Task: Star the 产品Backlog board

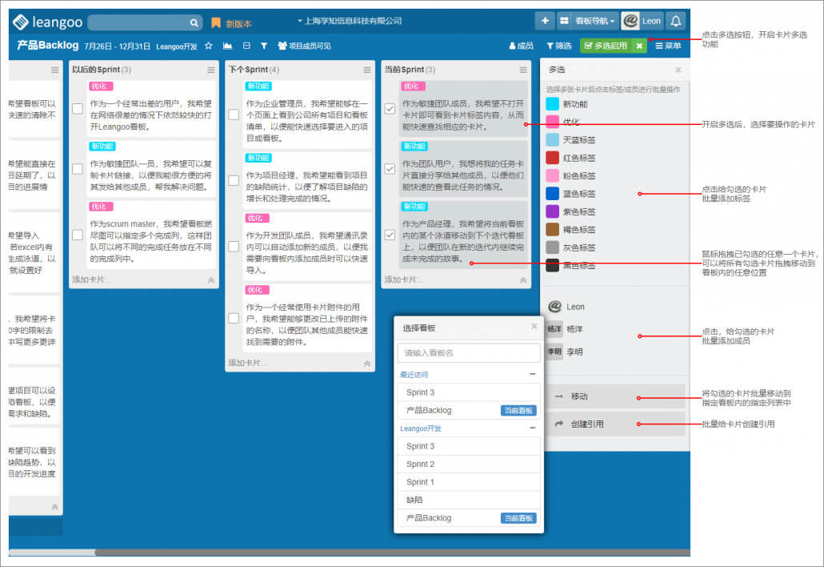Action: click(209, 46)
